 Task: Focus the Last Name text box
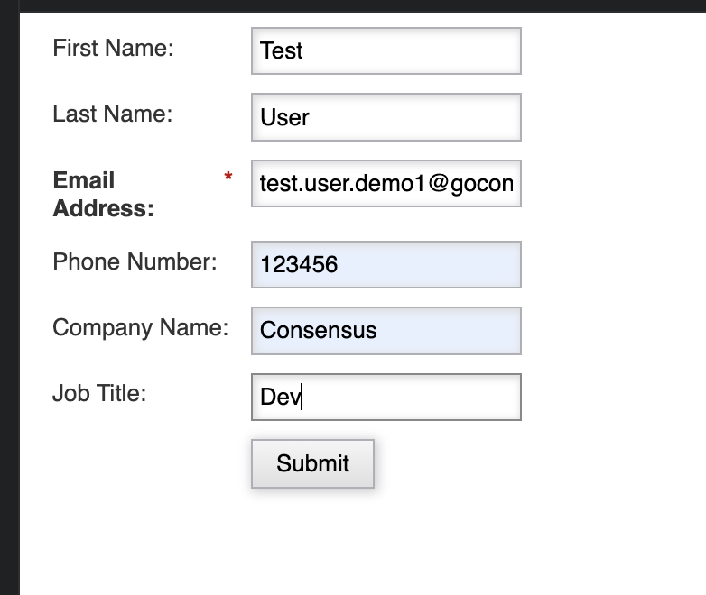[386, 117]
